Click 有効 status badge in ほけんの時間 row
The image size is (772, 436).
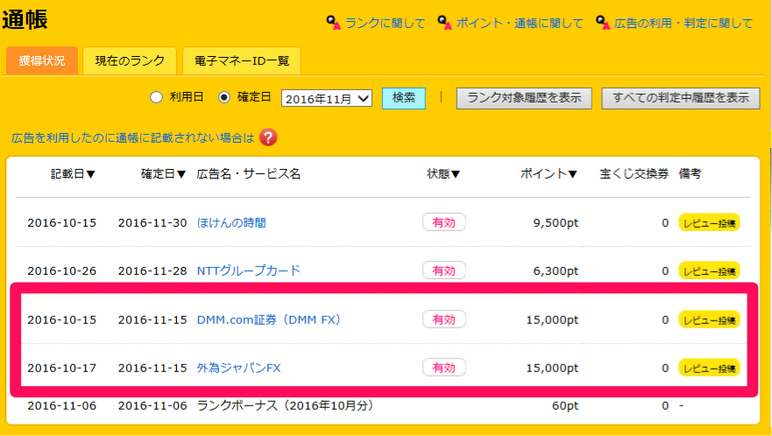[x=443, y=222]
